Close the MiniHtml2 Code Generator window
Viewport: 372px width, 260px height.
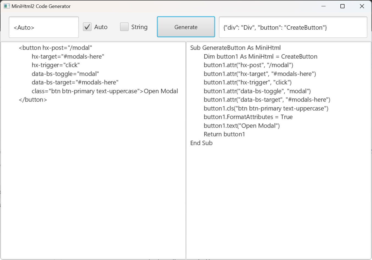[x=362, y=6]
